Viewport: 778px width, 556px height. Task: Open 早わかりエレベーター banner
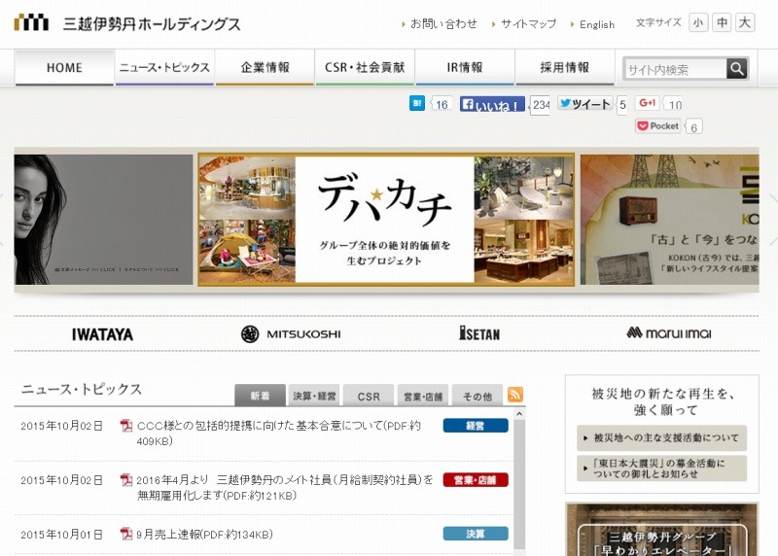click(662, 529)
